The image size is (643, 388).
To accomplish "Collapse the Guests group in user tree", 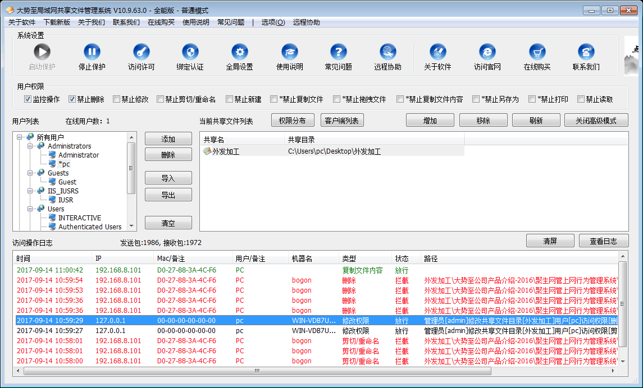I will (x=31, y=173).
